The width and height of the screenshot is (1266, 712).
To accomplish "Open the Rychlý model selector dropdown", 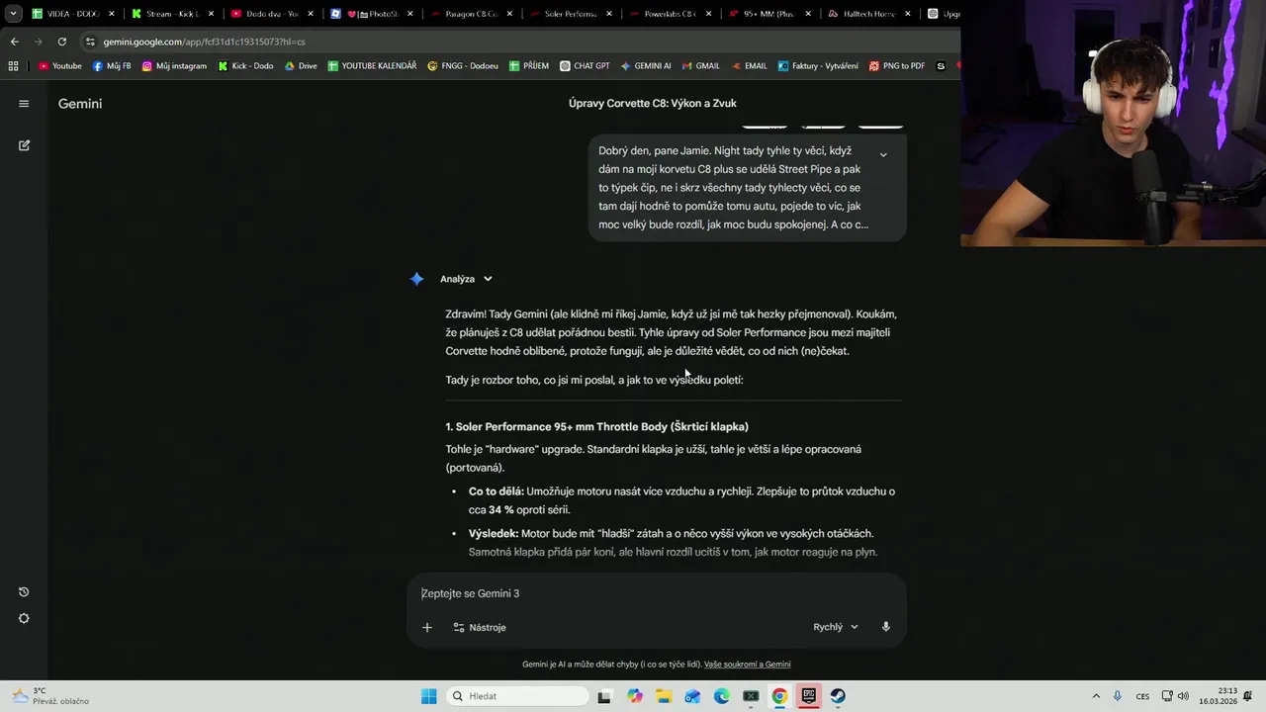I will point(836,627).
